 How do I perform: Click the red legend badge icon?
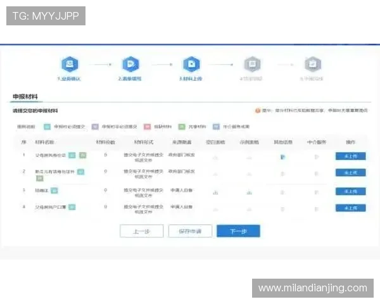coord(147,127)
